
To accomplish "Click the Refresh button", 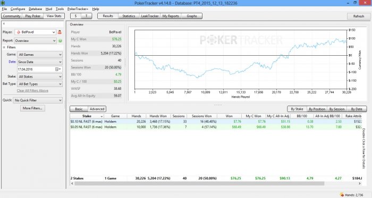I will coord(359,16).
